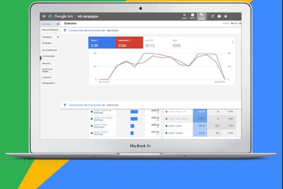The image size is (283, 189).
Task: Click ADD FILTER in the upper filter bar
Action: (112, 30)
